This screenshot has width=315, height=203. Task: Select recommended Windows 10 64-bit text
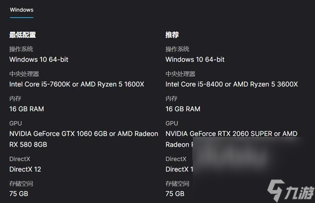[195, 59]
